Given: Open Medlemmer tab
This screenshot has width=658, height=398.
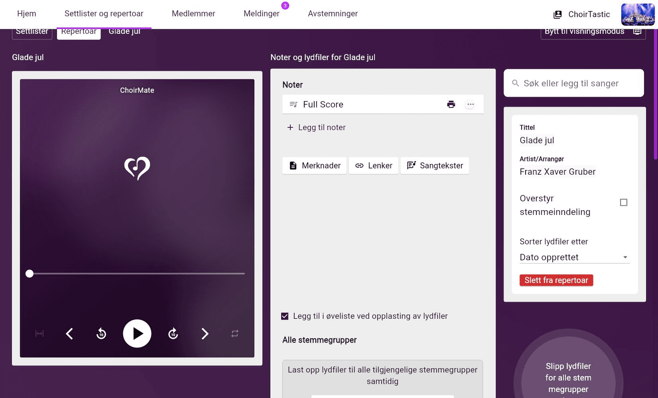Looking at the screenshot, I should pyautogui.click(x=193, y=14).
